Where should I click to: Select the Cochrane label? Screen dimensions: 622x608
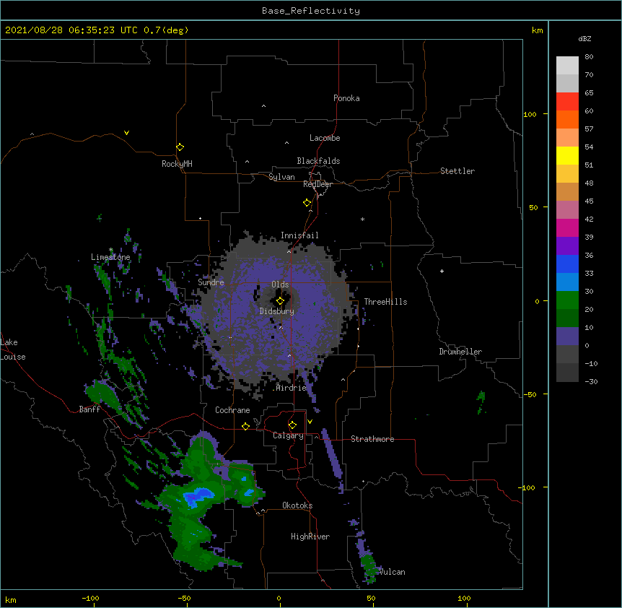coord(232,410)
